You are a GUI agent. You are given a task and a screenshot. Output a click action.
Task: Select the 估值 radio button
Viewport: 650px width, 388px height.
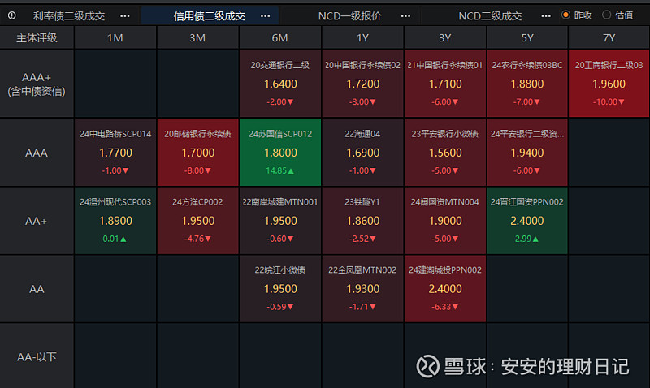point(606,15)
